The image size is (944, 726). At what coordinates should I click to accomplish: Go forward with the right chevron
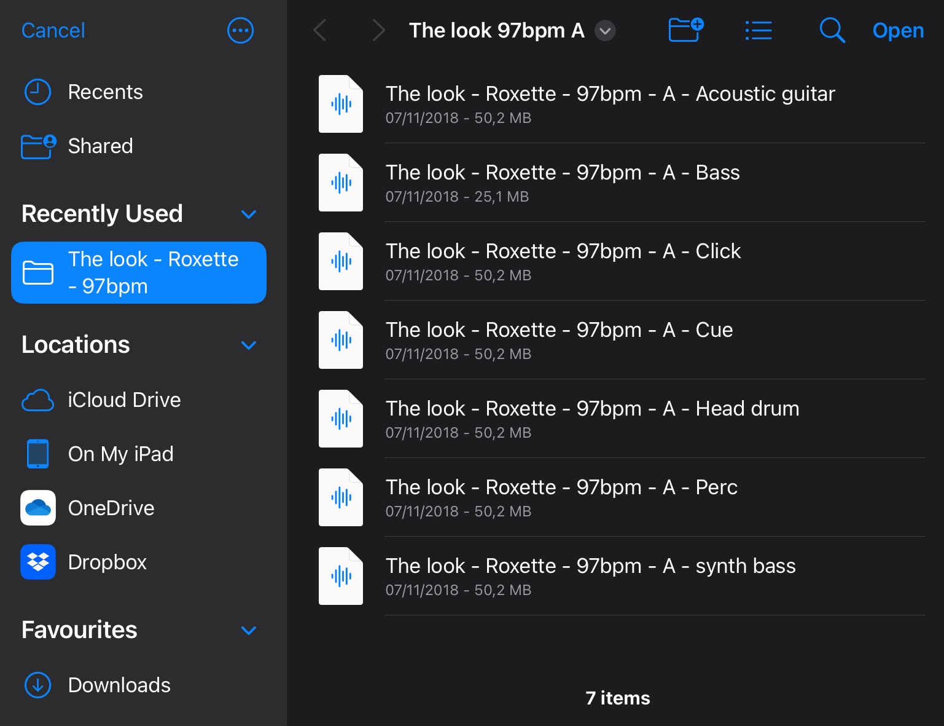378,30
